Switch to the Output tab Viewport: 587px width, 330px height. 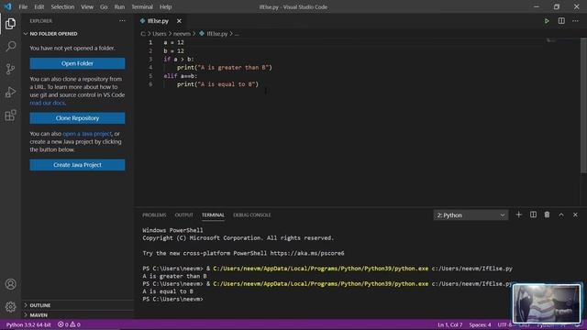pyautogui.click(x=183, y=215)
